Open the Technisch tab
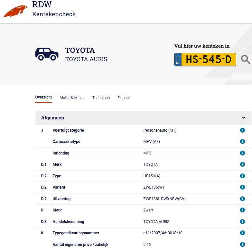252x252 pixels. 101,98
